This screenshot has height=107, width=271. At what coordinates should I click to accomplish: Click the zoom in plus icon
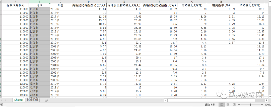pos(262,104)
